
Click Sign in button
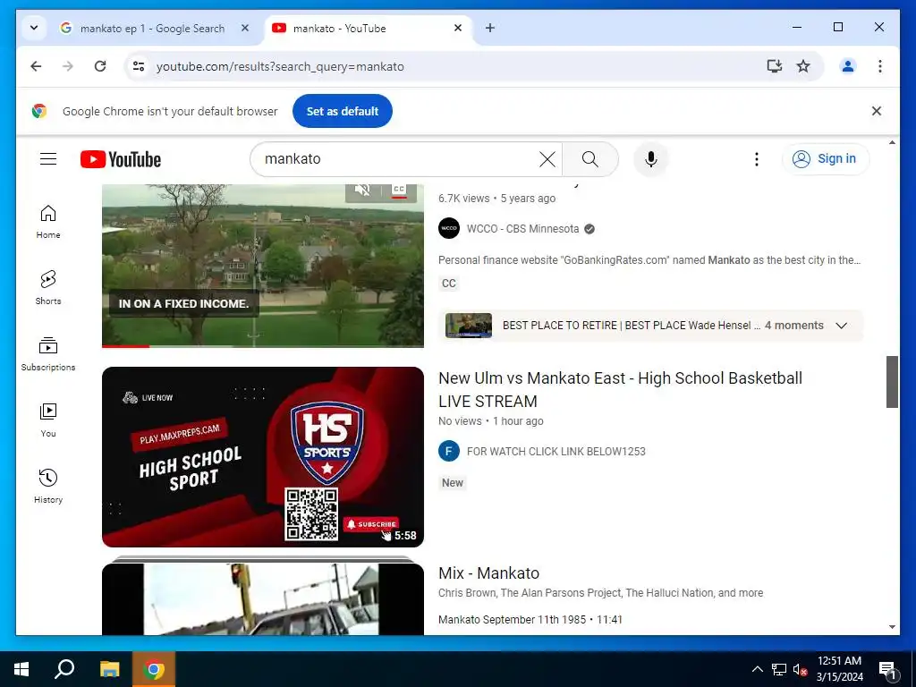pyautogui.click(x=826, y=159)
